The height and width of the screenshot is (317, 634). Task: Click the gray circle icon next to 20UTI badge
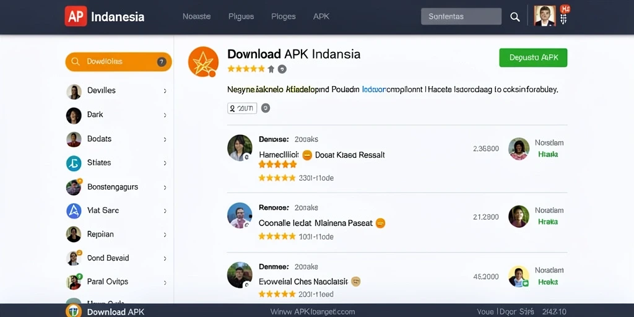(x=265, y=108)
